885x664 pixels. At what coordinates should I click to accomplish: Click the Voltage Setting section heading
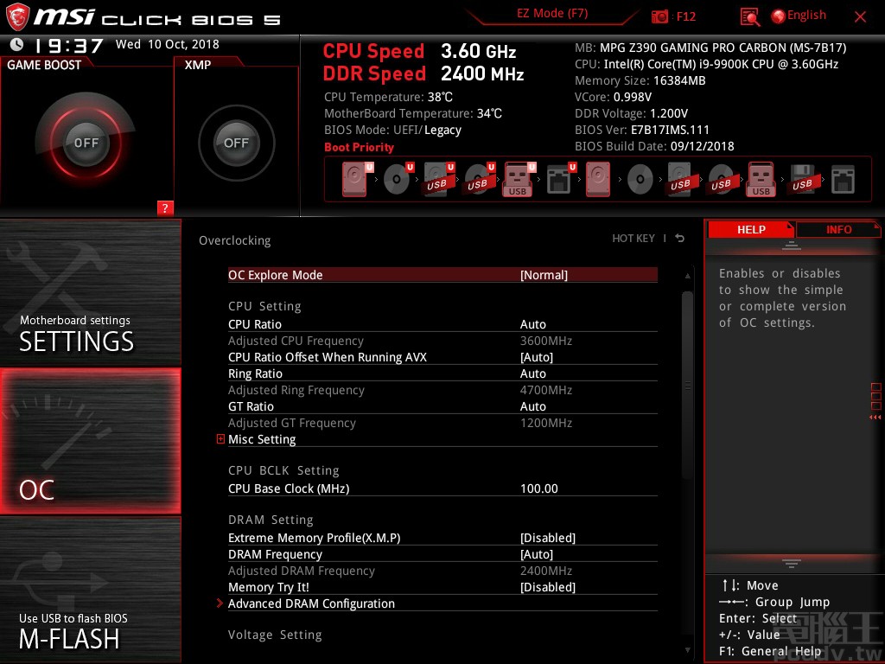pos(275,635)
